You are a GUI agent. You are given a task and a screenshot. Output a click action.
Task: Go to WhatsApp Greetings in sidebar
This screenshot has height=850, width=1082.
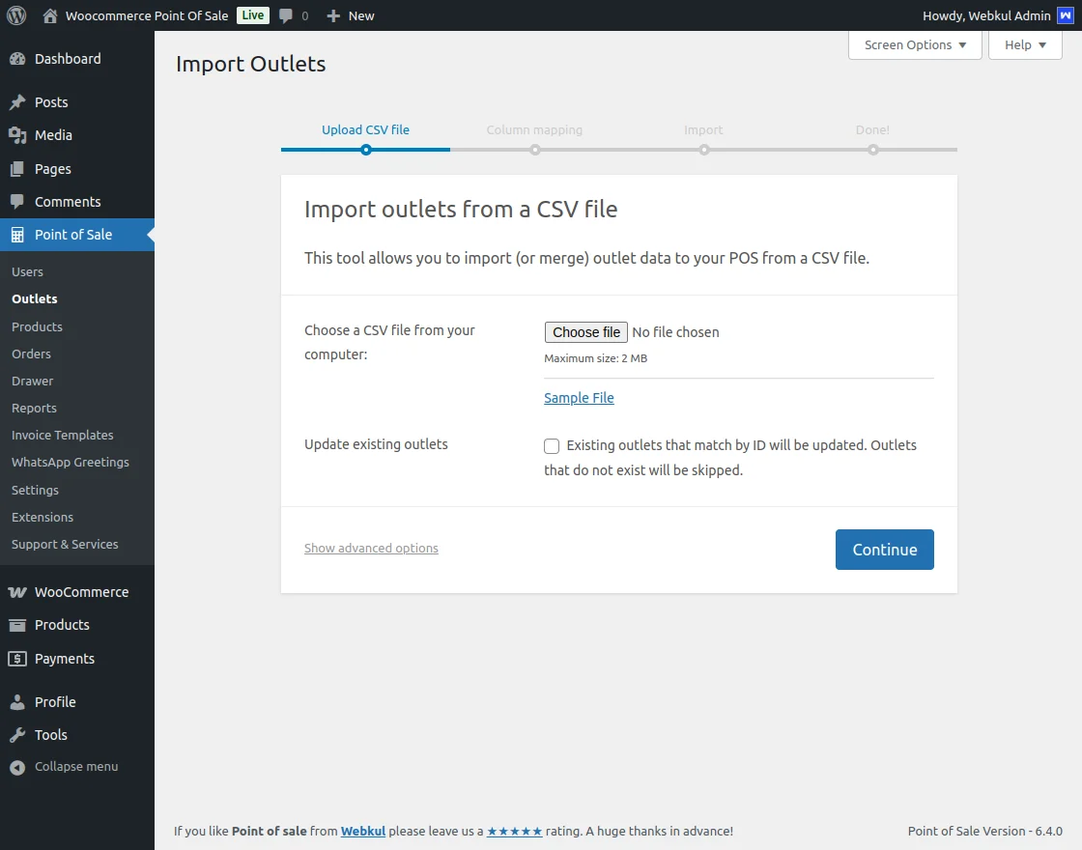point(70,462)
